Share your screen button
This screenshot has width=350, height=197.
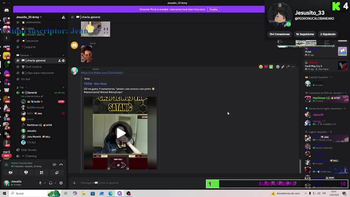26,173
